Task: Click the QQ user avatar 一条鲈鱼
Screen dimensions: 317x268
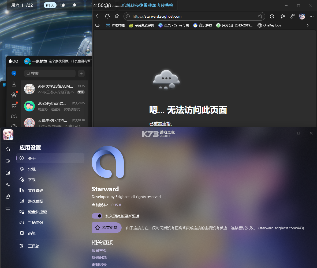Action: pos(27,61)
